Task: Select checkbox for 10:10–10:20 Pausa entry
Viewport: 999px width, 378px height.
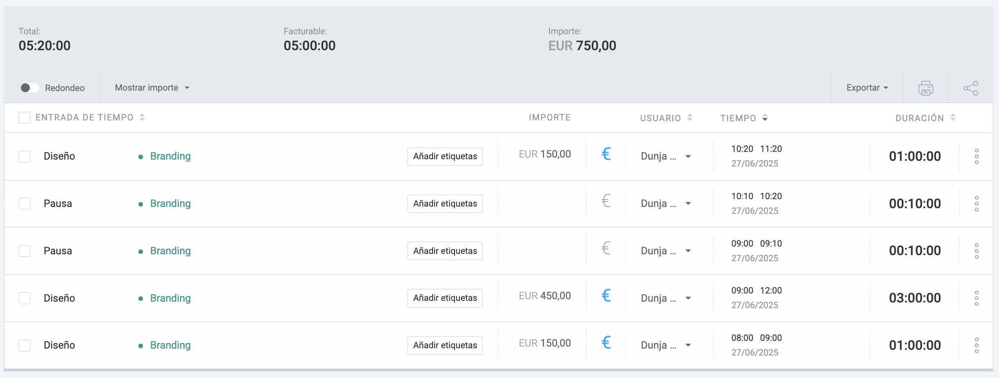Action: 25,204
